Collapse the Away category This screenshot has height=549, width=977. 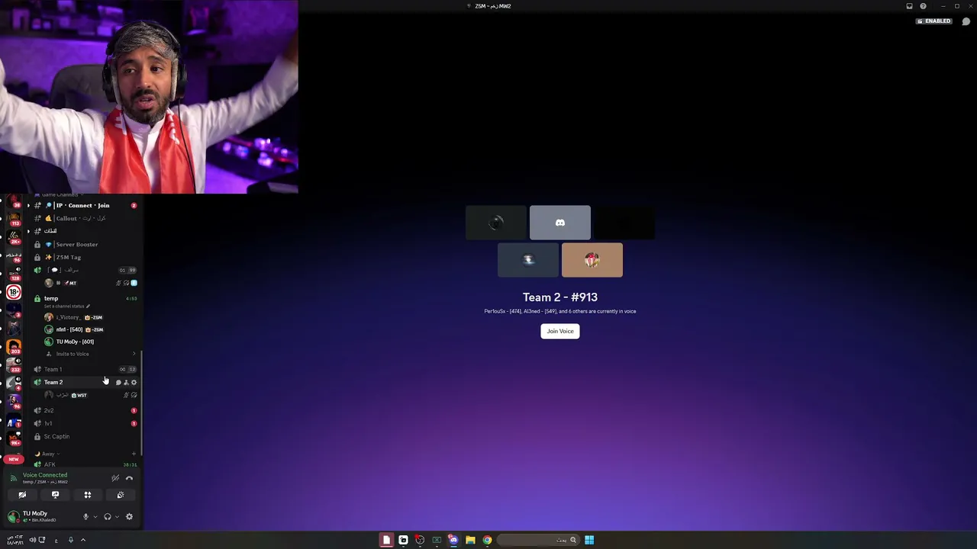[x=48, y=454]
